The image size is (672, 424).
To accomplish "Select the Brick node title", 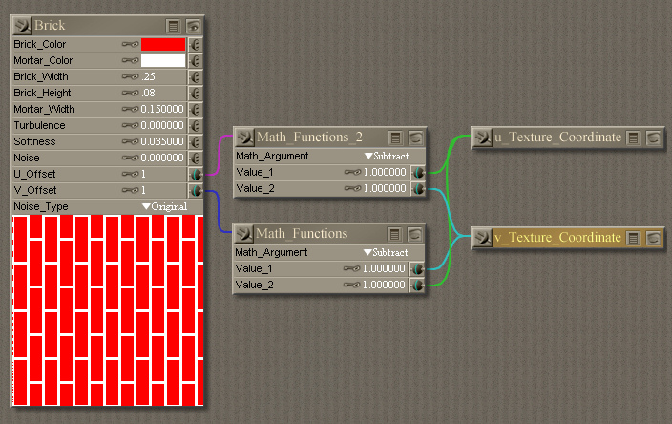I will pyautogui.click(x=50, y=25).
